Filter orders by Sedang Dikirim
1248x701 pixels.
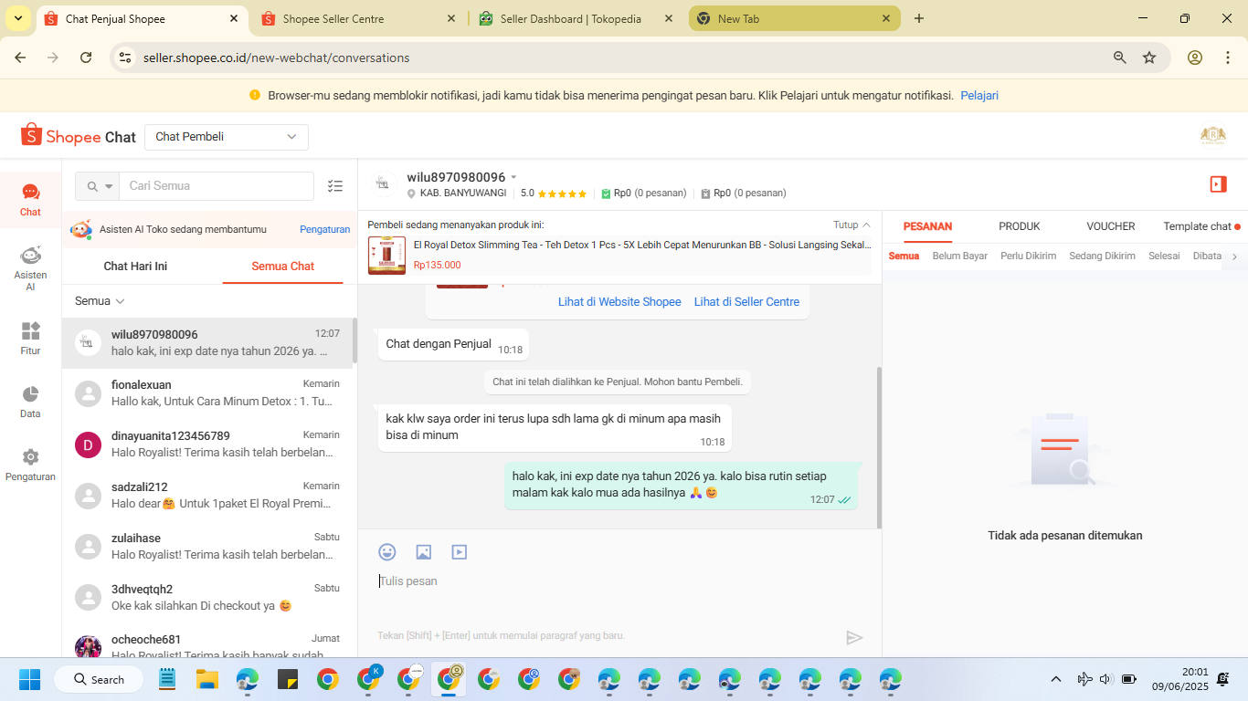click(1102, 256)
